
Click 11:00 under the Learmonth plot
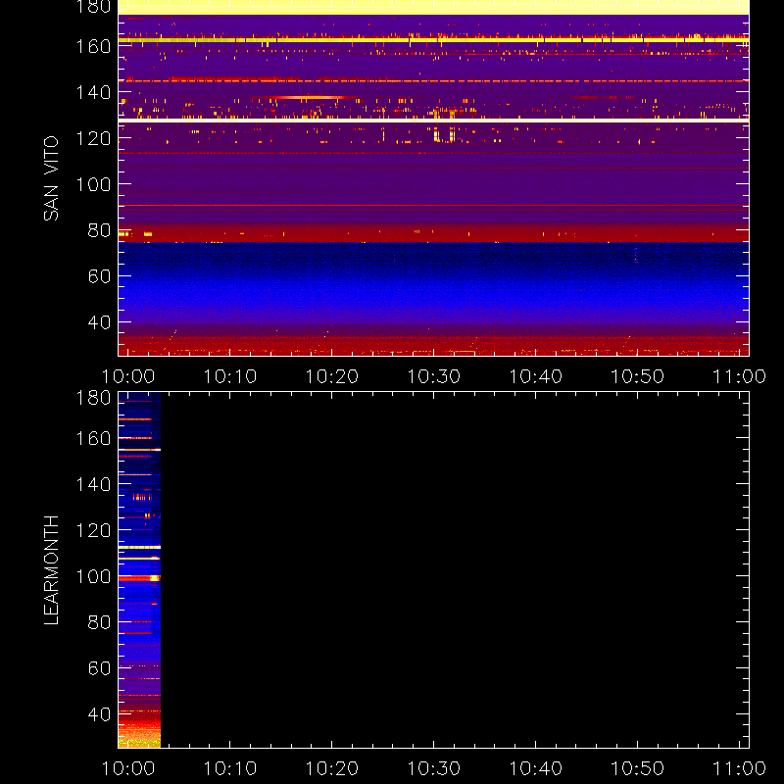tap(740, 768)
